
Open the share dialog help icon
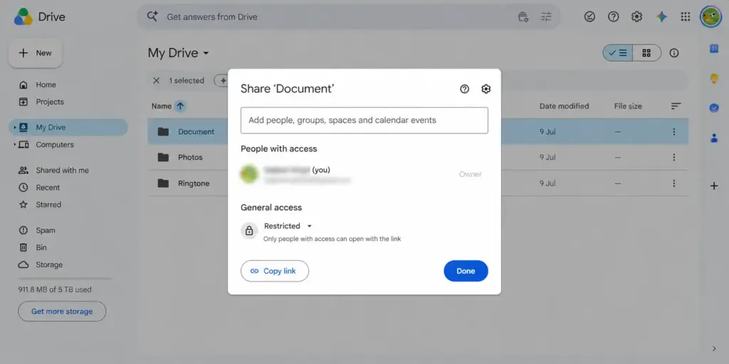coord(464,89)
